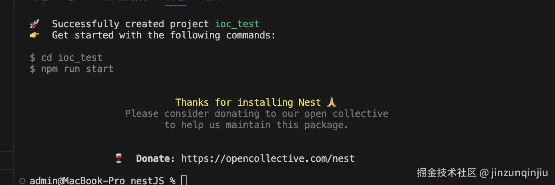Click the dollar sign before npm run start
Viewport: 555px width, 185px height.
tap(32, 69)
